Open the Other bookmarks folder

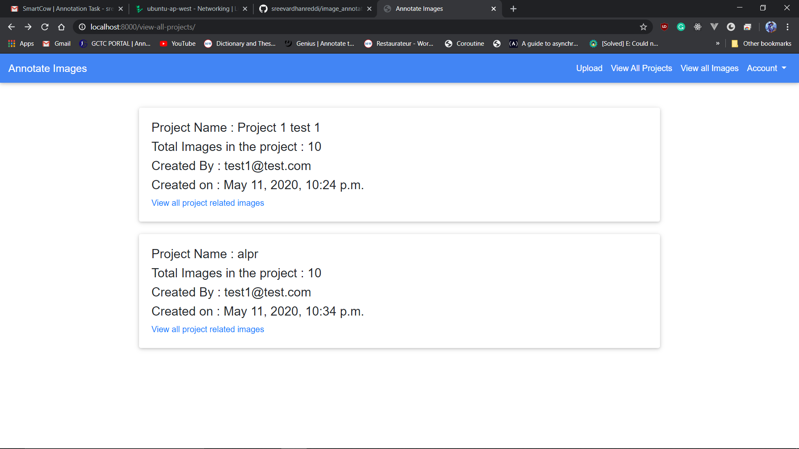pyautogui.click(x=762, y=44)
